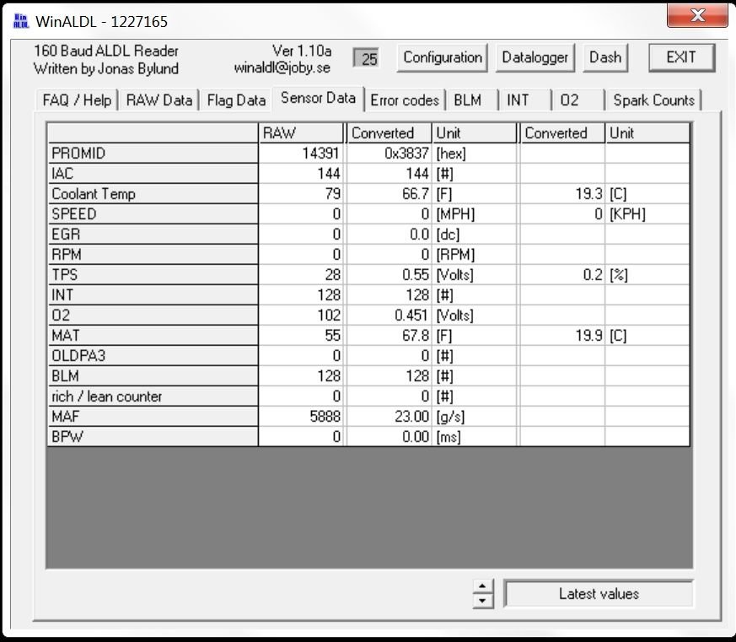Click the Latest values field
Screen dimensions: 736x642
click(x=599, y=594)
